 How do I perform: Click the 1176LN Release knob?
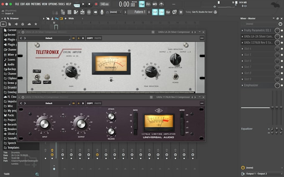click(x=111, y=131)
